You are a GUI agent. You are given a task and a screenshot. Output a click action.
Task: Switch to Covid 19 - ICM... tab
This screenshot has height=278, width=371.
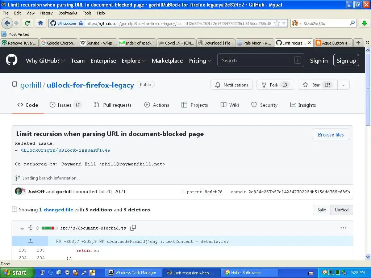coord(176,43)
